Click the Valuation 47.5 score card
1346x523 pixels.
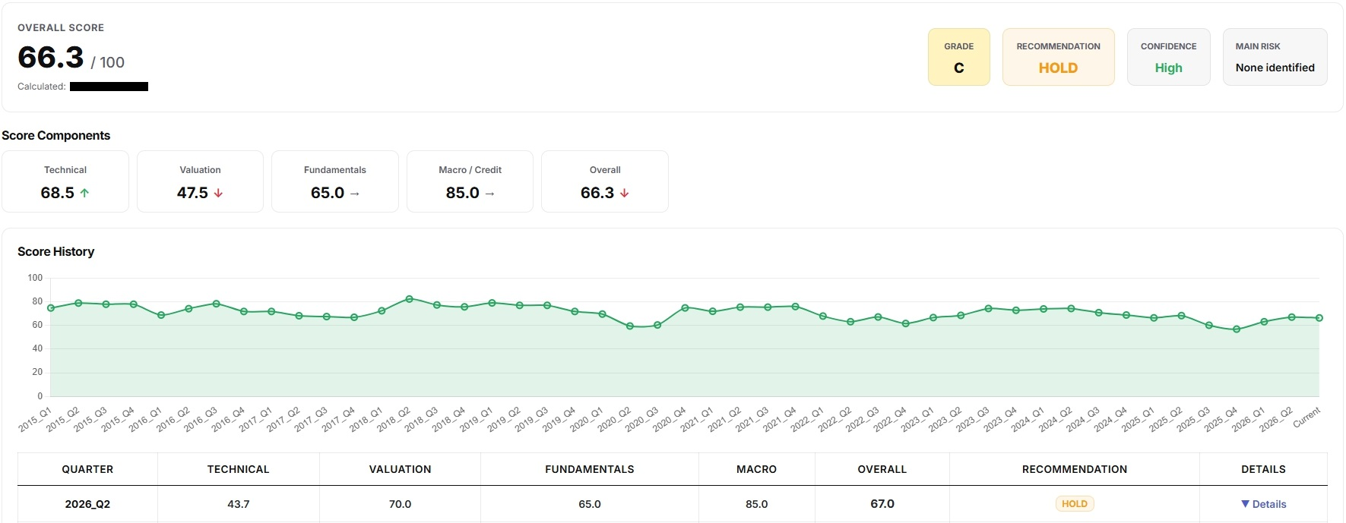point(200,181)
